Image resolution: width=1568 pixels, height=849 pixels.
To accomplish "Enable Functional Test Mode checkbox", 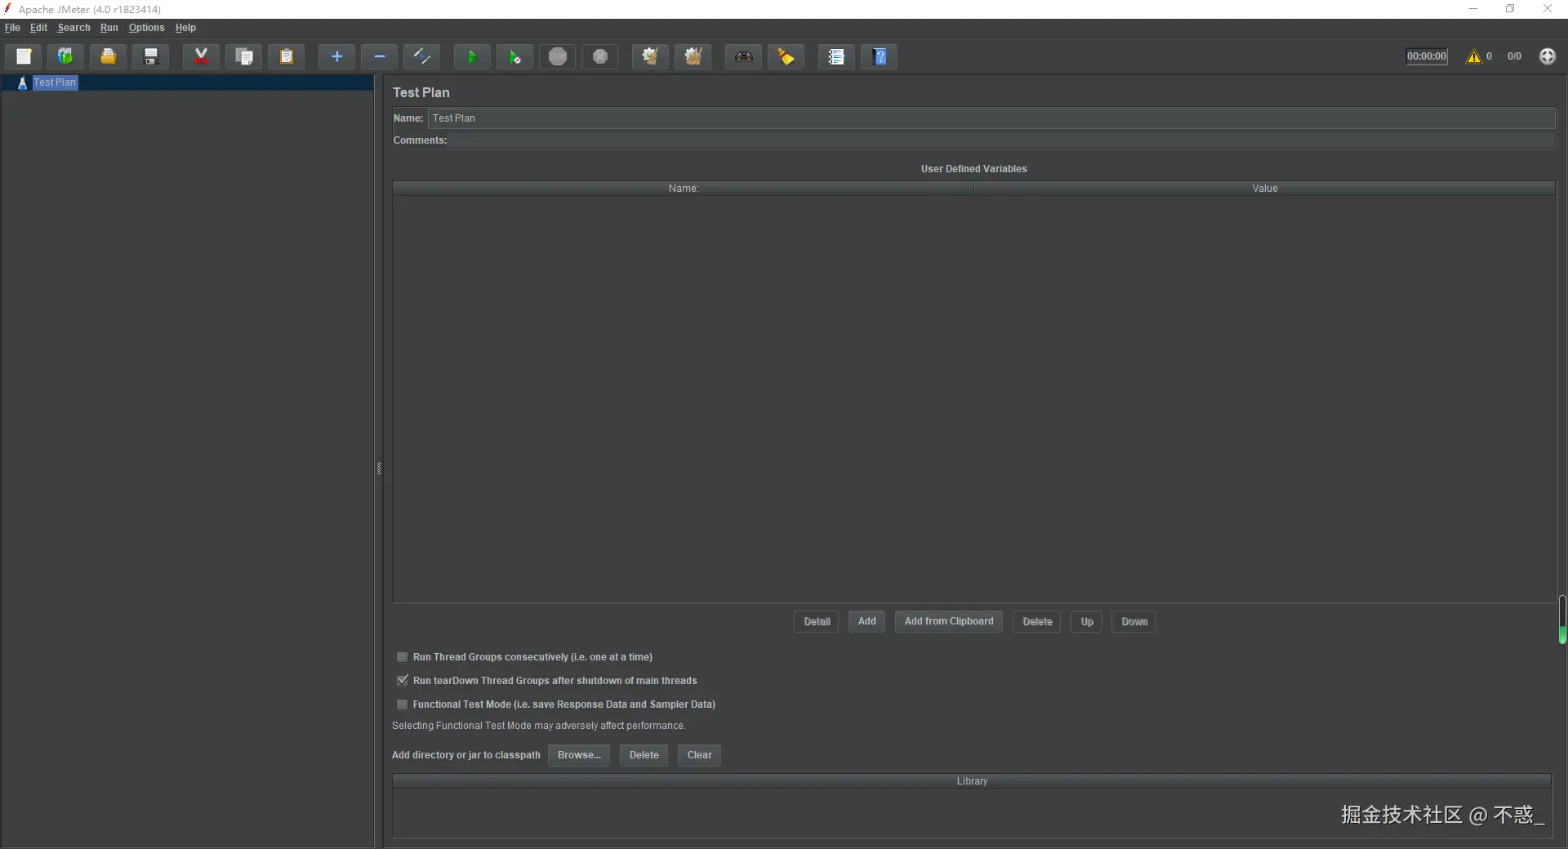I will click(402, 705).
